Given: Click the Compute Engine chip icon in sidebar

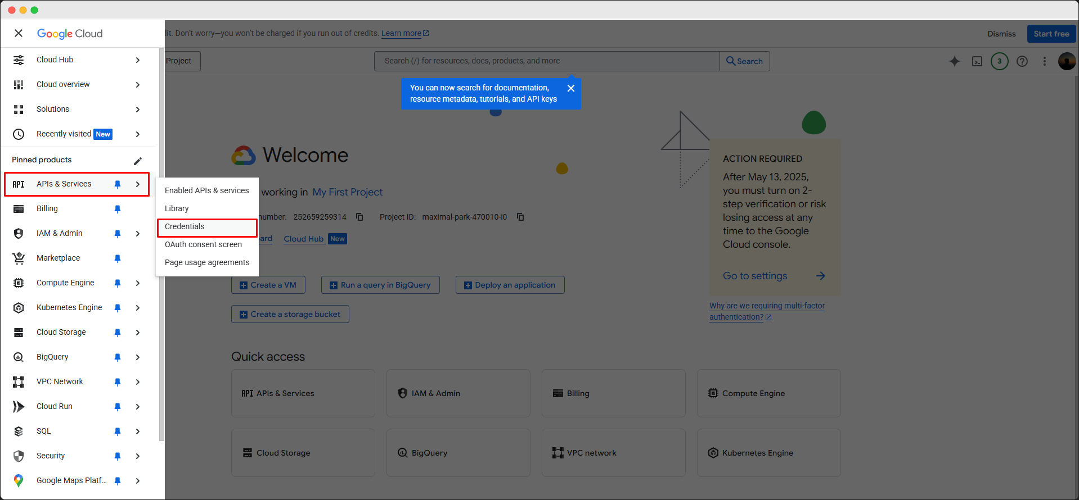Looking at the screenshot, I should tap(19, 283).
